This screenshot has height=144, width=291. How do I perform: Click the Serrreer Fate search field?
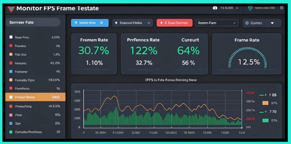pyautogui.click(x=33, y=22)
